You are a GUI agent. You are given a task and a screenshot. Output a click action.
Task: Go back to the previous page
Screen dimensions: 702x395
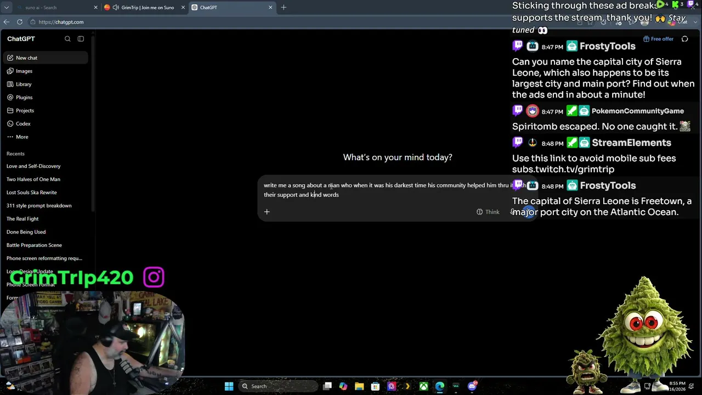coord(7,22)
